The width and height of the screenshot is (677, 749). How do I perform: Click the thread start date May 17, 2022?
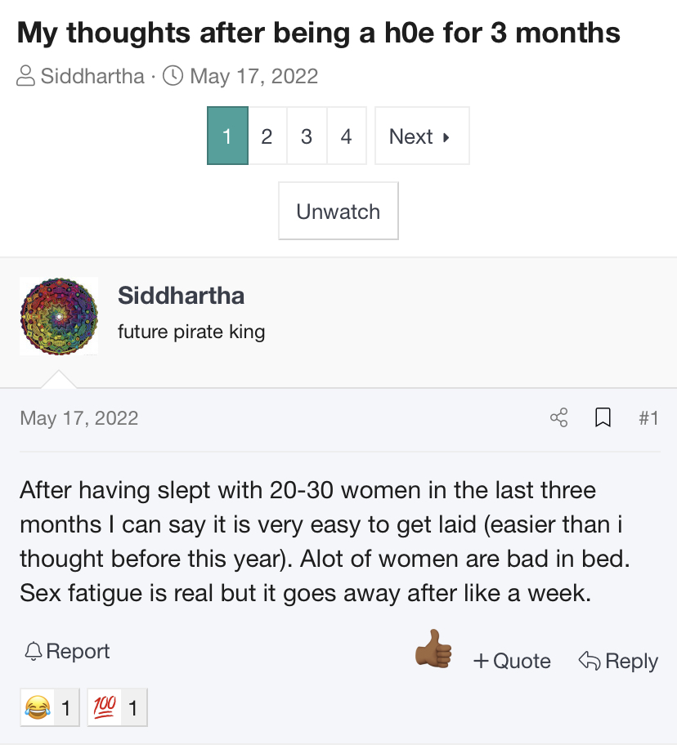[x=253, y=77]
